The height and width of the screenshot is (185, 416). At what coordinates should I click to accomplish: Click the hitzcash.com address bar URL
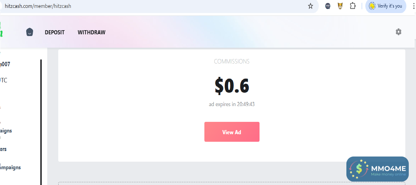coord(38,6)
